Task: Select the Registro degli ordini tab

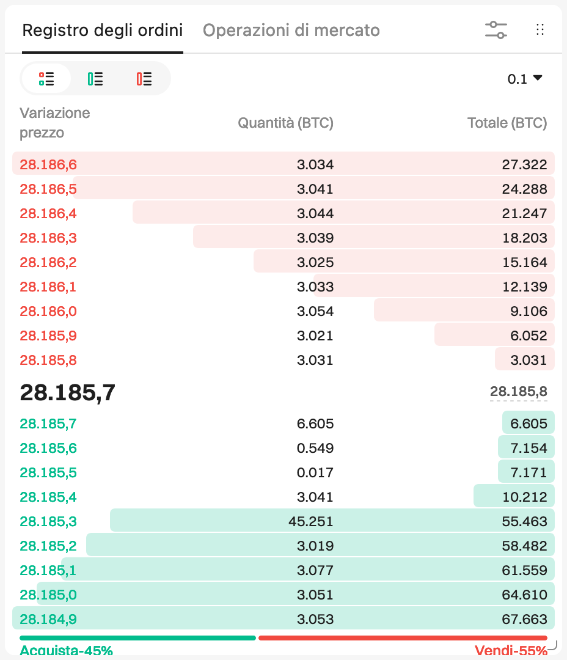Action: click(102, 31)
